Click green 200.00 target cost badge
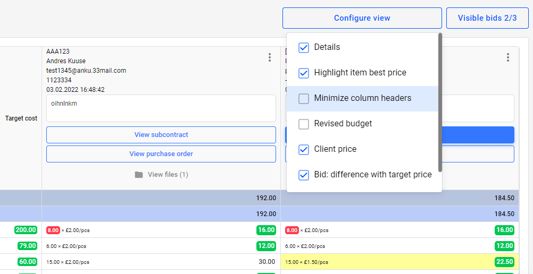 click(26, 230)
